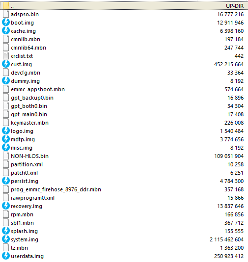Click the UP-DIR label in parent row
Screen dimensions: 248x262
click(235, 6)
